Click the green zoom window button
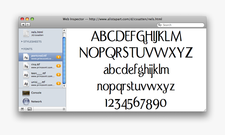This screenshot has width=225, height=135. click(x=32, y=19)
